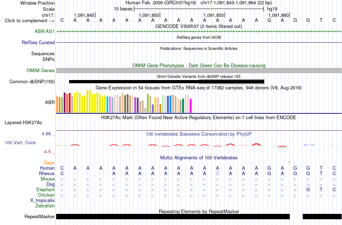This screenshot has height=225, width=342.
Task: Click the gray OMIM Genes item bar
Action: pyautogui.click(x=199, y=70)
